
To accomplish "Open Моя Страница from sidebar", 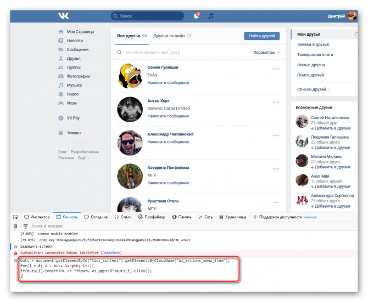I will click(x=80, y=32).
